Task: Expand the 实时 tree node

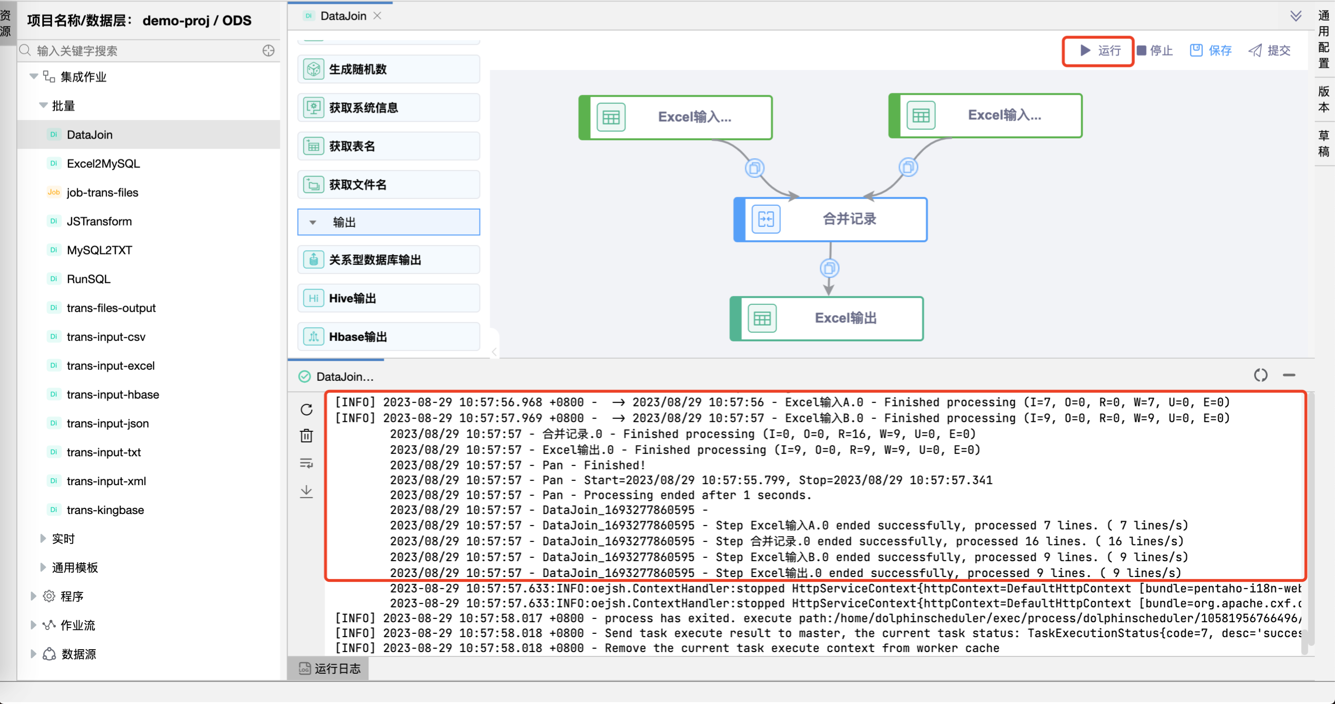Action: coord(44,539)
